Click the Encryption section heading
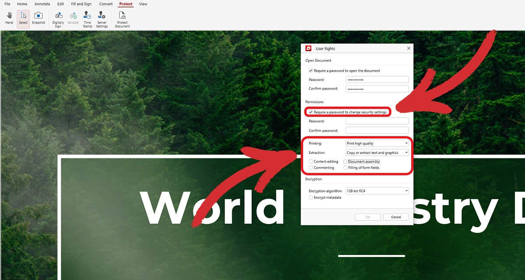 point(314,179)
